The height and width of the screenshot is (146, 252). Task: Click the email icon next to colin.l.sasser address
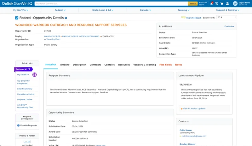point(180,136)
